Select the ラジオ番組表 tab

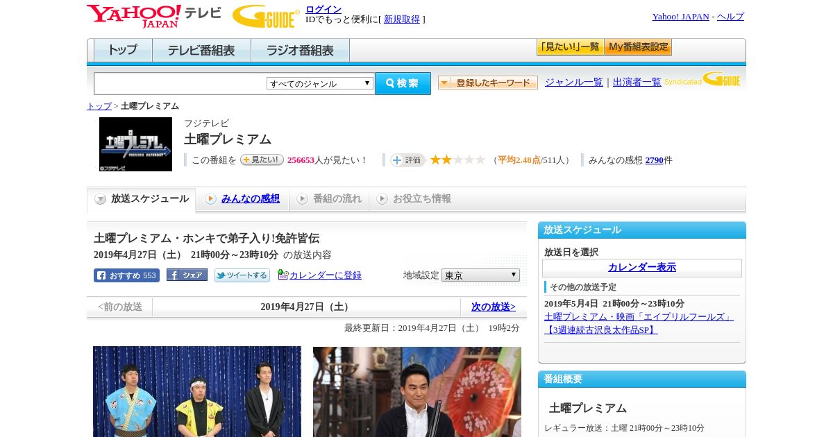point(301,51)
